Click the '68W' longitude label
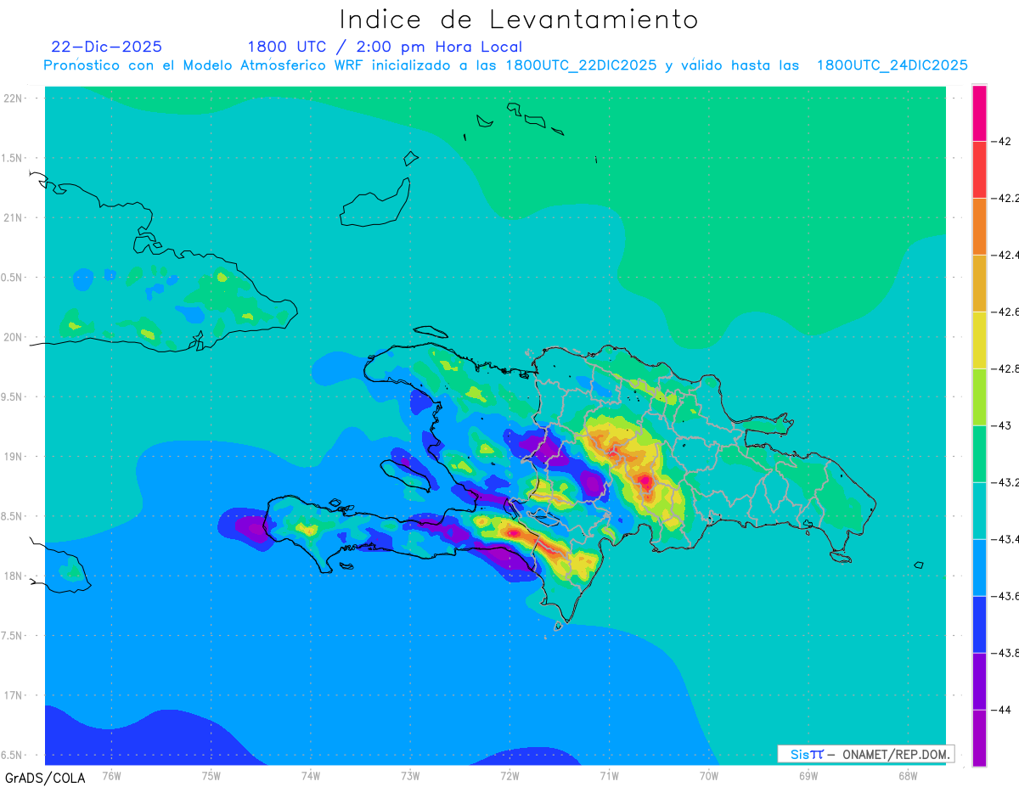This screenshot has width=1019, height=787. coord(908,775)
